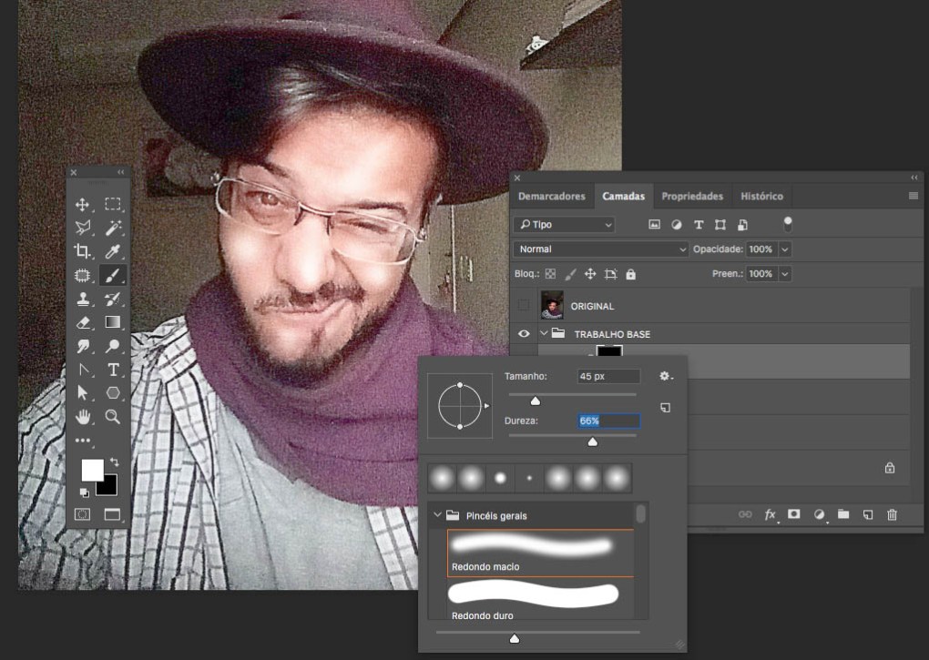Select the Clone Stamp tool
The image size is (929, 660).
pyautogui.click(x=83, y=299)
